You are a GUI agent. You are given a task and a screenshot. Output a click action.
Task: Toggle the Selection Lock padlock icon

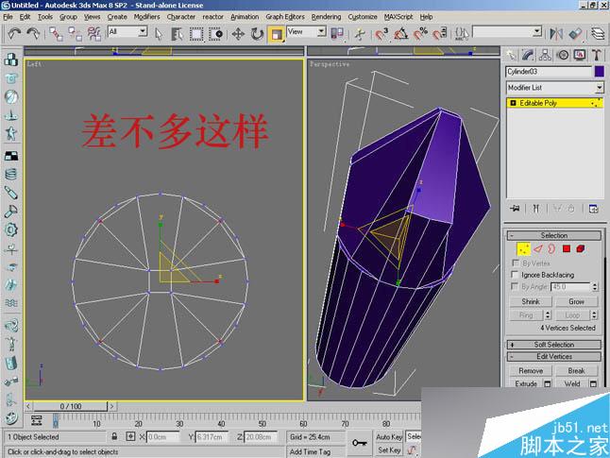coord(114,436)
